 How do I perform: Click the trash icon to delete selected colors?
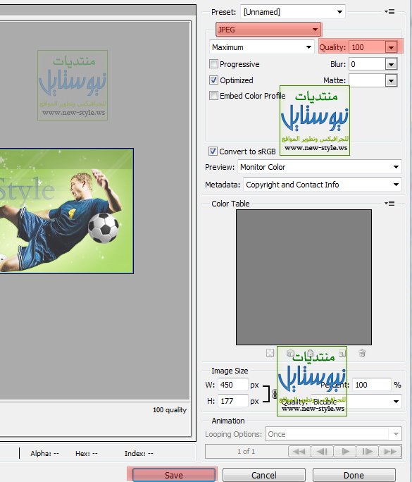[362, 353]
